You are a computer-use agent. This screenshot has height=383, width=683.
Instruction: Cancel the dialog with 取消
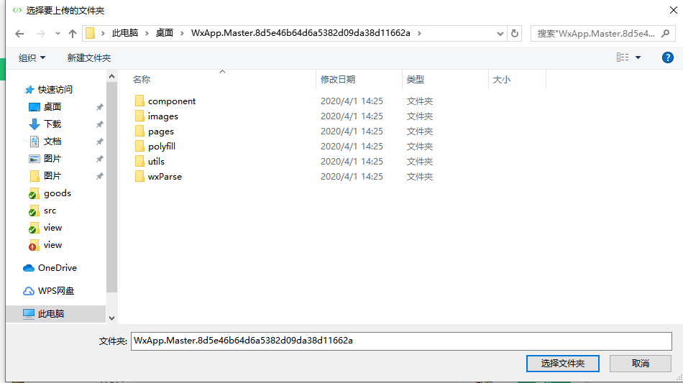pos(641,364)
